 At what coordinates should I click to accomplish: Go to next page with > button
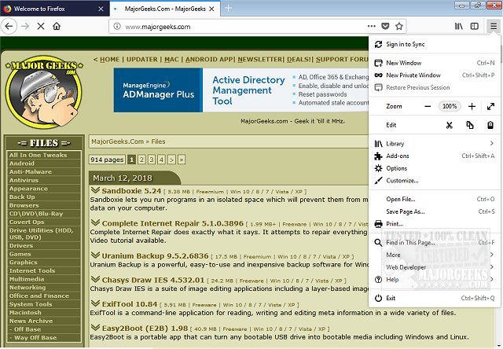(x=171, y=160)
